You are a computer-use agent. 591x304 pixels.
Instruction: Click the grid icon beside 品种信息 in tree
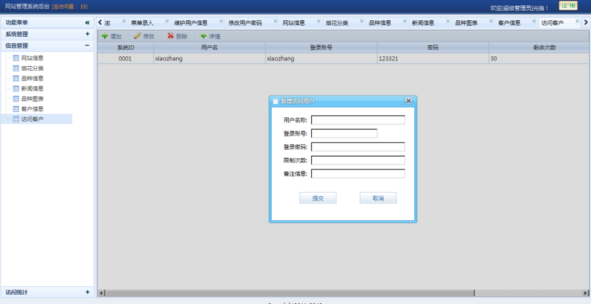16,79
